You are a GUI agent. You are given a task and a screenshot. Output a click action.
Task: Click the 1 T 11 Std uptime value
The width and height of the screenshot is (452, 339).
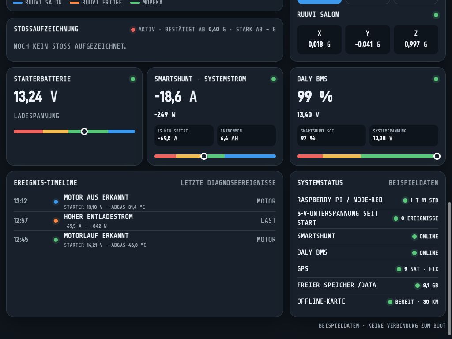pos(424,200)
